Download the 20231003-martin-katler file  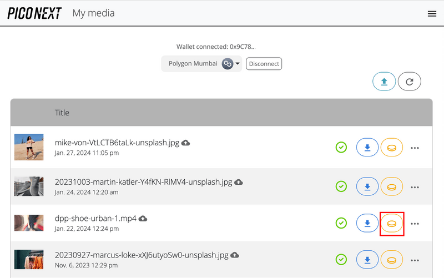(x=367, y=186)
